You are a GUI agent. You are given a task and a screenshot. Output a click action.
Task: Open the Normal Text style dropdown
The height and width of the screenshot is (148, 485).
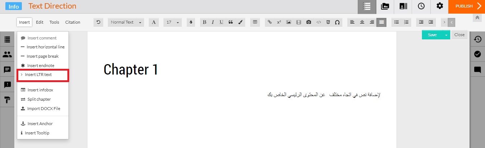pos(125,22)
